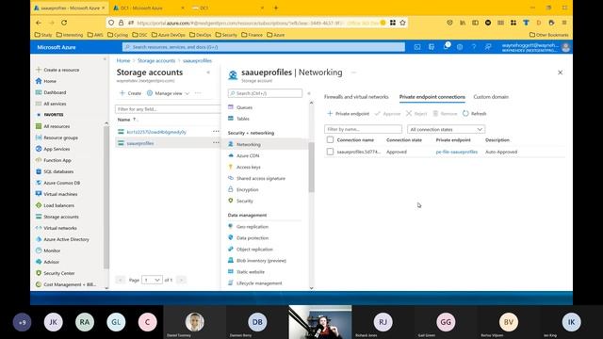Viewport: 603px width, 339px height.
Task: Collapse the resource menu pane
Action: coord(309,93)
